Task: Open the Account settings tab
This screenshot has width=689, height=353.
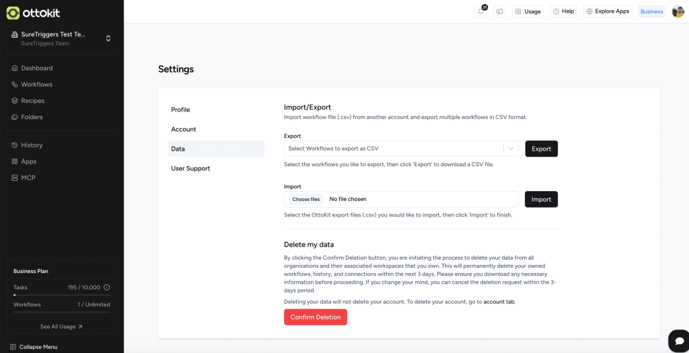Action: coord(184,129)
